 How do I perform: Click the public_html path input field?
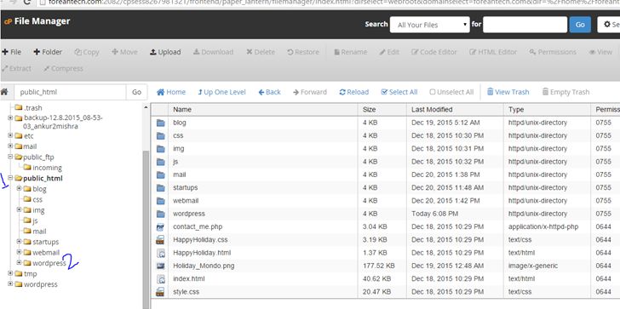[x=71, y=92]
